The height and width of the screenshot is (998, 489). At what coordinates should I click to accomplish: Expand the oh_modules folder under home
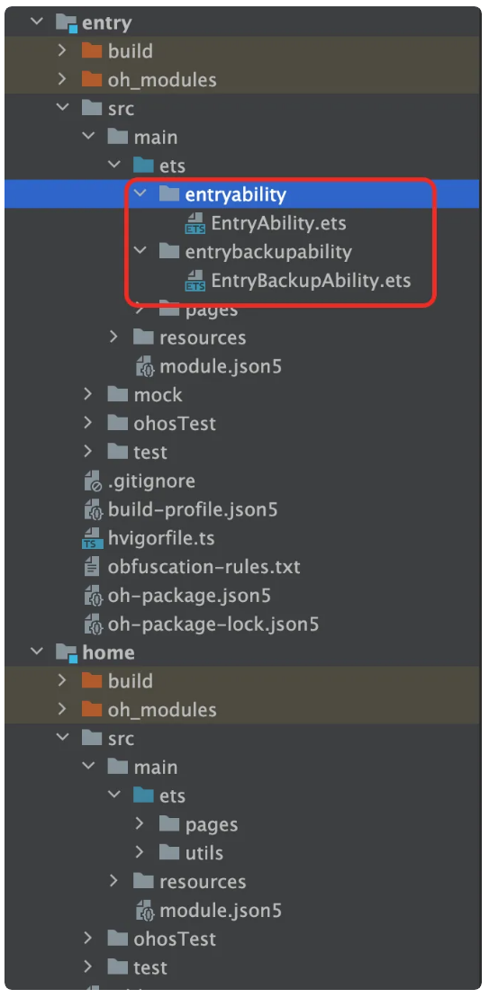pos(62,709)
